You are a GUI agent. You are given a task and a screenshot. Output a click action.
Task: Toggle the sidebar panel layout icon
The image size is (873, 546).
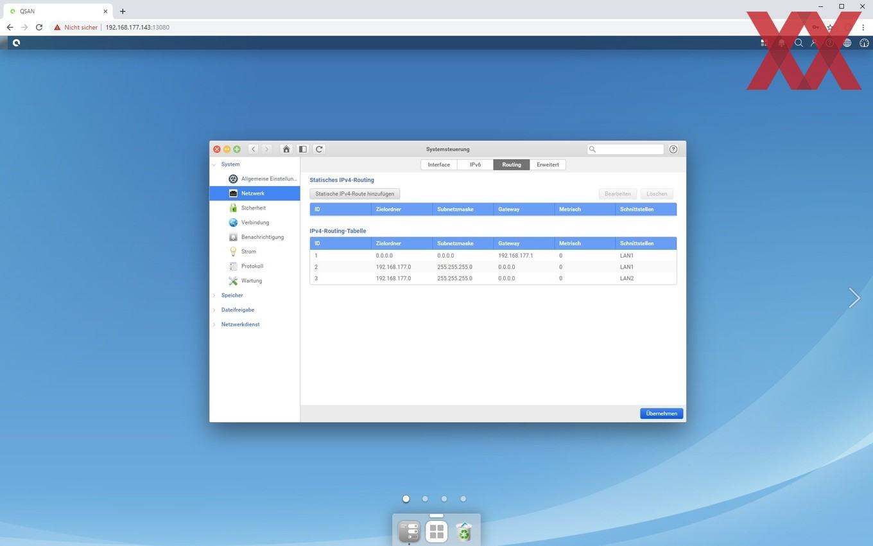pyautogui.click(x=303, y=149)
